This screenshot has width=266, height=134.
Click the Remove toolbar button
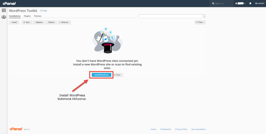click(64, 22)
